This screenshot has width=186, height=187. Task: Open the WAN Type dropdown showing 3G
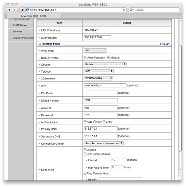tap(95, 50)
